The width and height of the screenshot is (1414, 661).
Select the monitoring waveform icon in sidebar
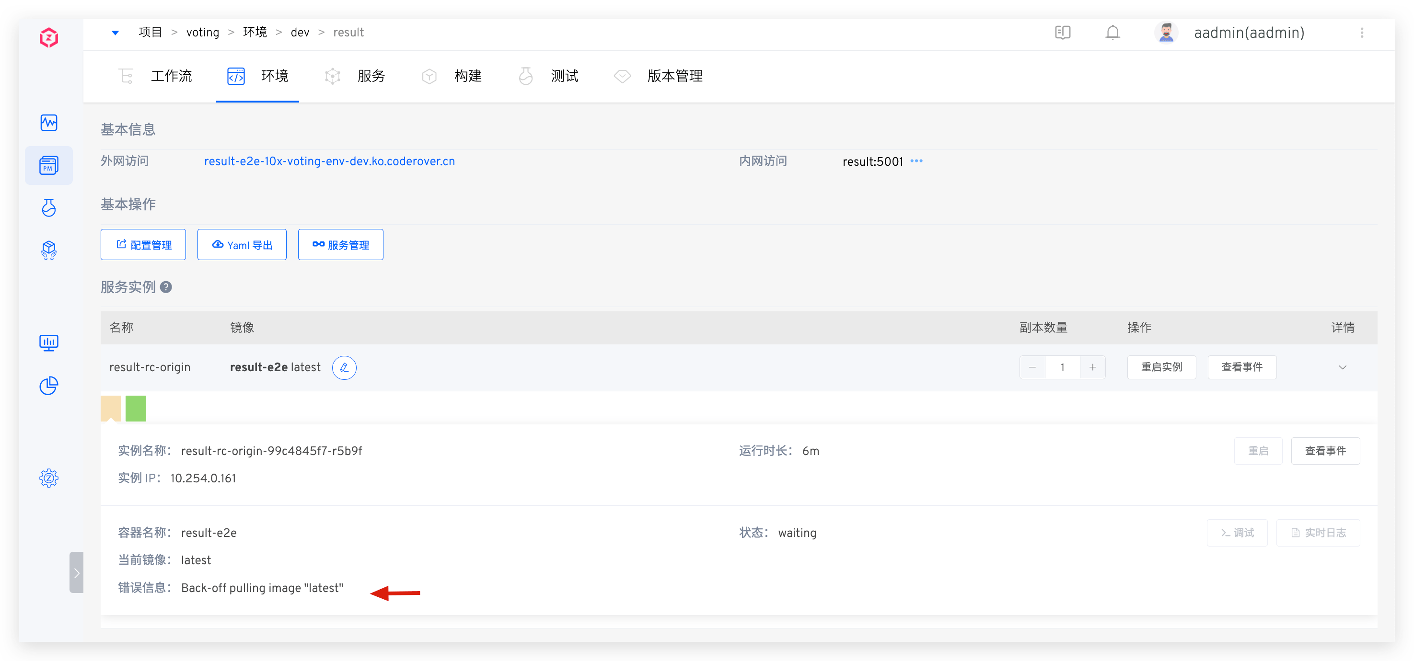(49, 123)
